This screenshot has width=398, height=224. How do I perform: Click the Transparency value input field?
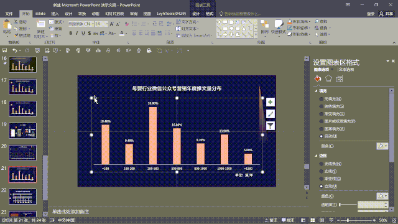coord(371,205)
